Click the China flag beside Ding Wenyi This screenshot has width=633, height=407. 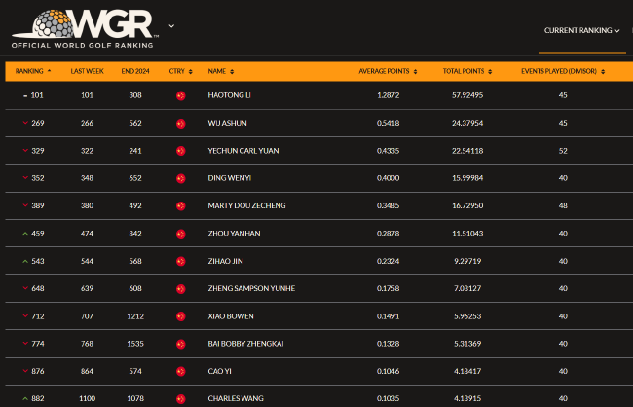181,178
